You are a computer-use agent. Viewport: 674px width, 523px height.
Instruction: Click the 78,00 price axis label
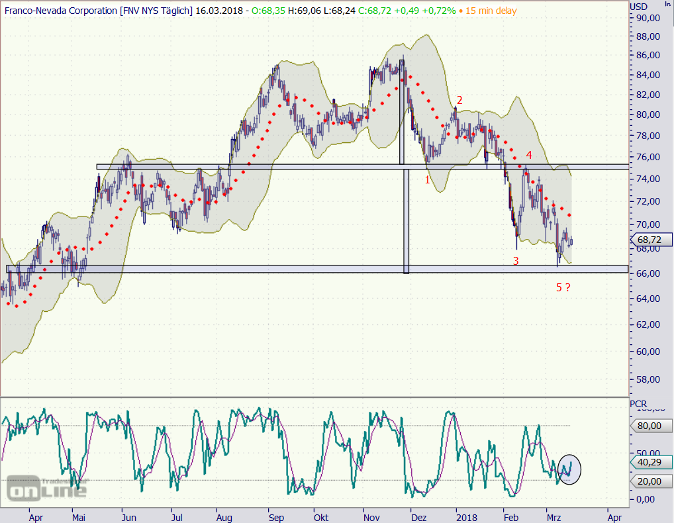pos(648,136)
